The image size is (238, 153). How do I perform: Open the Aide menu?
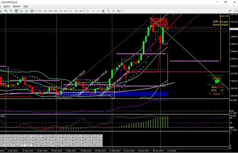[26, 6]
